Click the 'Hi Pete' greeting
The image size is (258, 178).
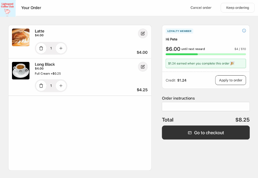(172, 39)
